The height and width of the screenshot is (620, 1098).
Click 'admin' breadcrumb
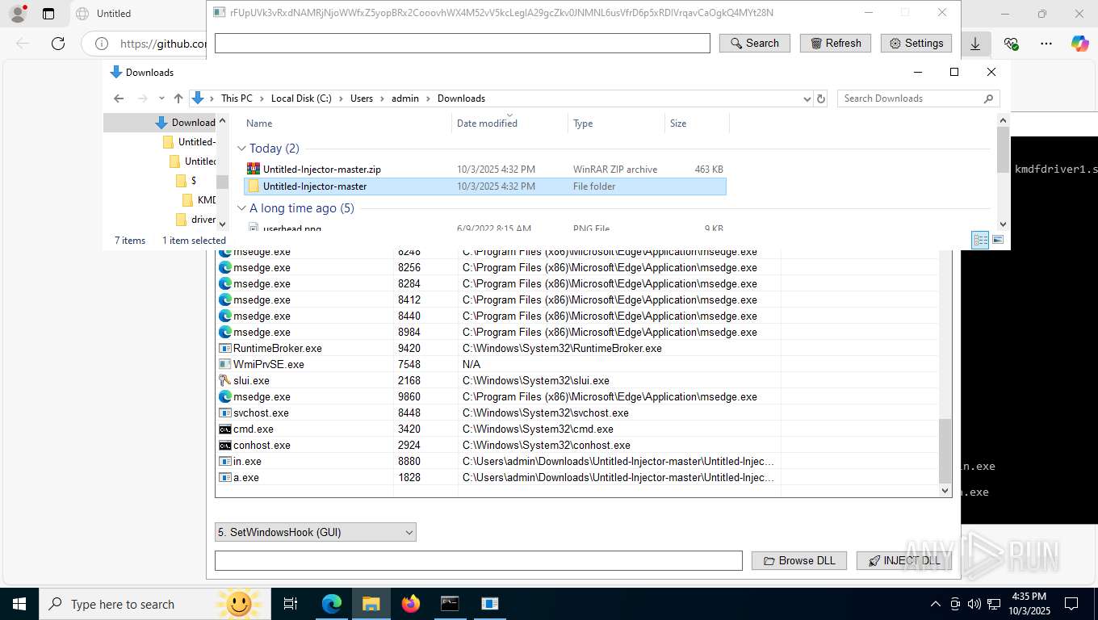pyautogui.click(x=405, y=98)
